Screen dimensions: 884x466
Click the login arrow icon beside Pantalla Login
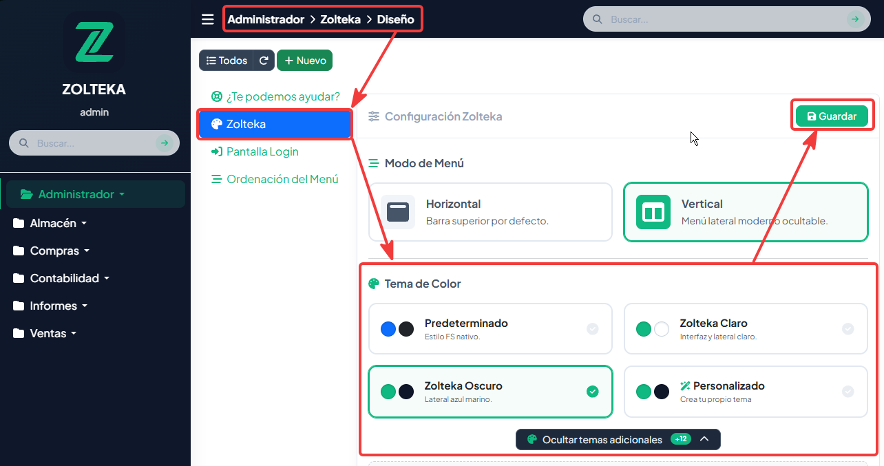tap(217, 151)
